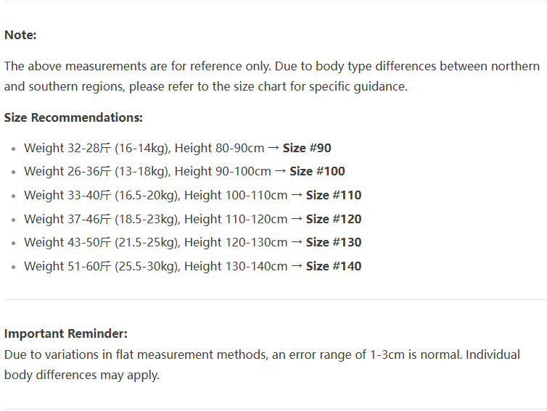Click the bold Size #90 text
The image size is (547, 411).
[x=307, y=148]
